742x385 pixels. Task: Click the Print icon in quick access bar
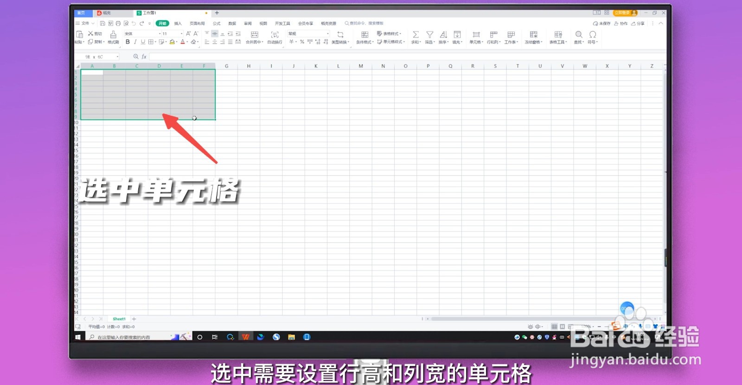coord(118,23)
